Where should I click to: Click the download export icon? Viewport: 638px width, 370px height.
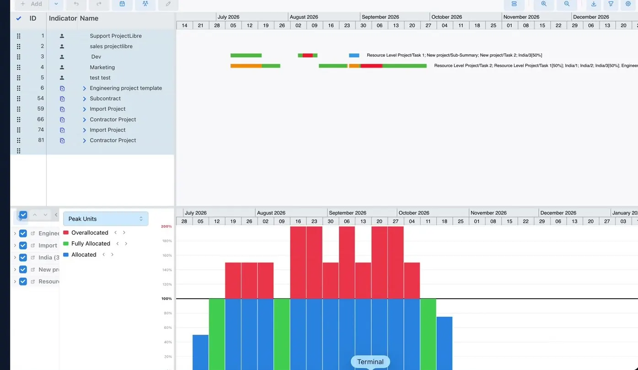tap(594, 4)
